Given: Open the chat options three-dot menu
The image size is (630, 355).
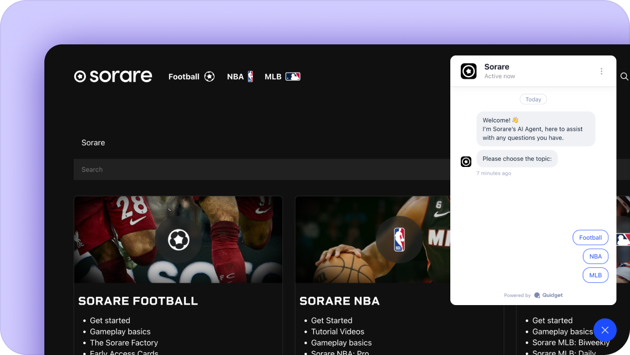Looking at the screenshot, I should coord(601,71).
